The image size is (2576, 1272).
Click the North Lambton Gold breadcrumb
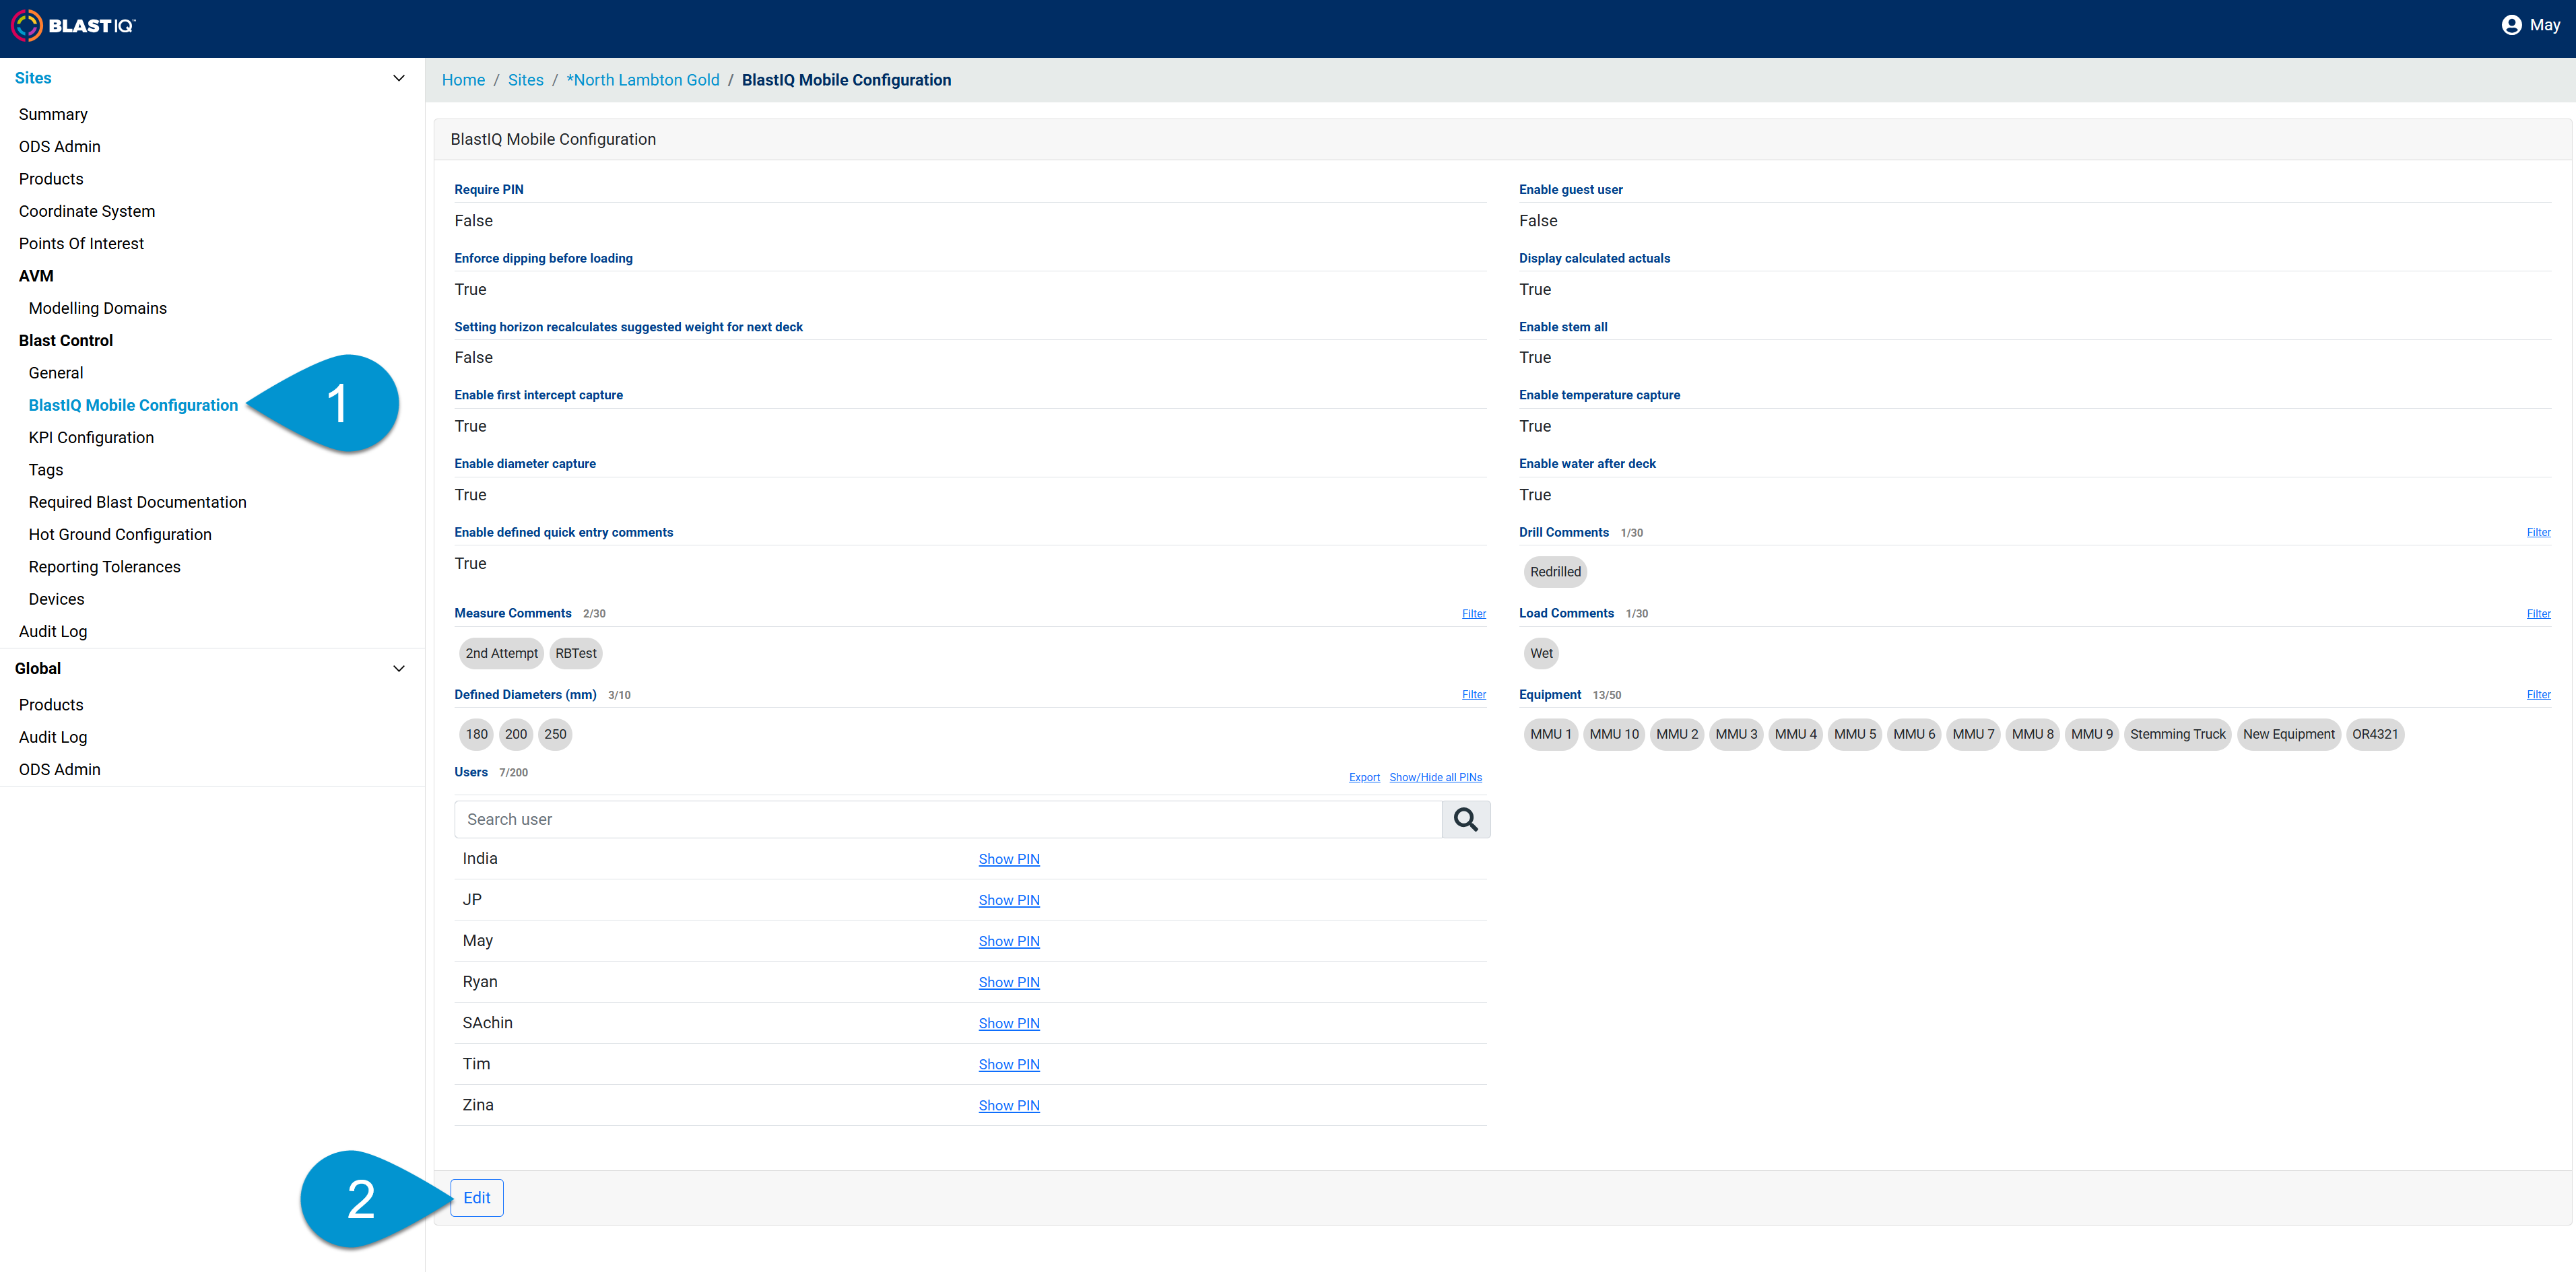643,80
